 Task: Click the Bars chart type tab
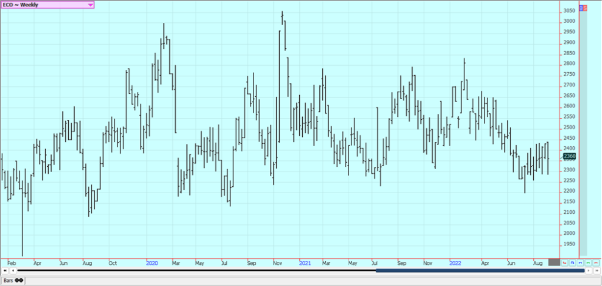click(13, 280)
